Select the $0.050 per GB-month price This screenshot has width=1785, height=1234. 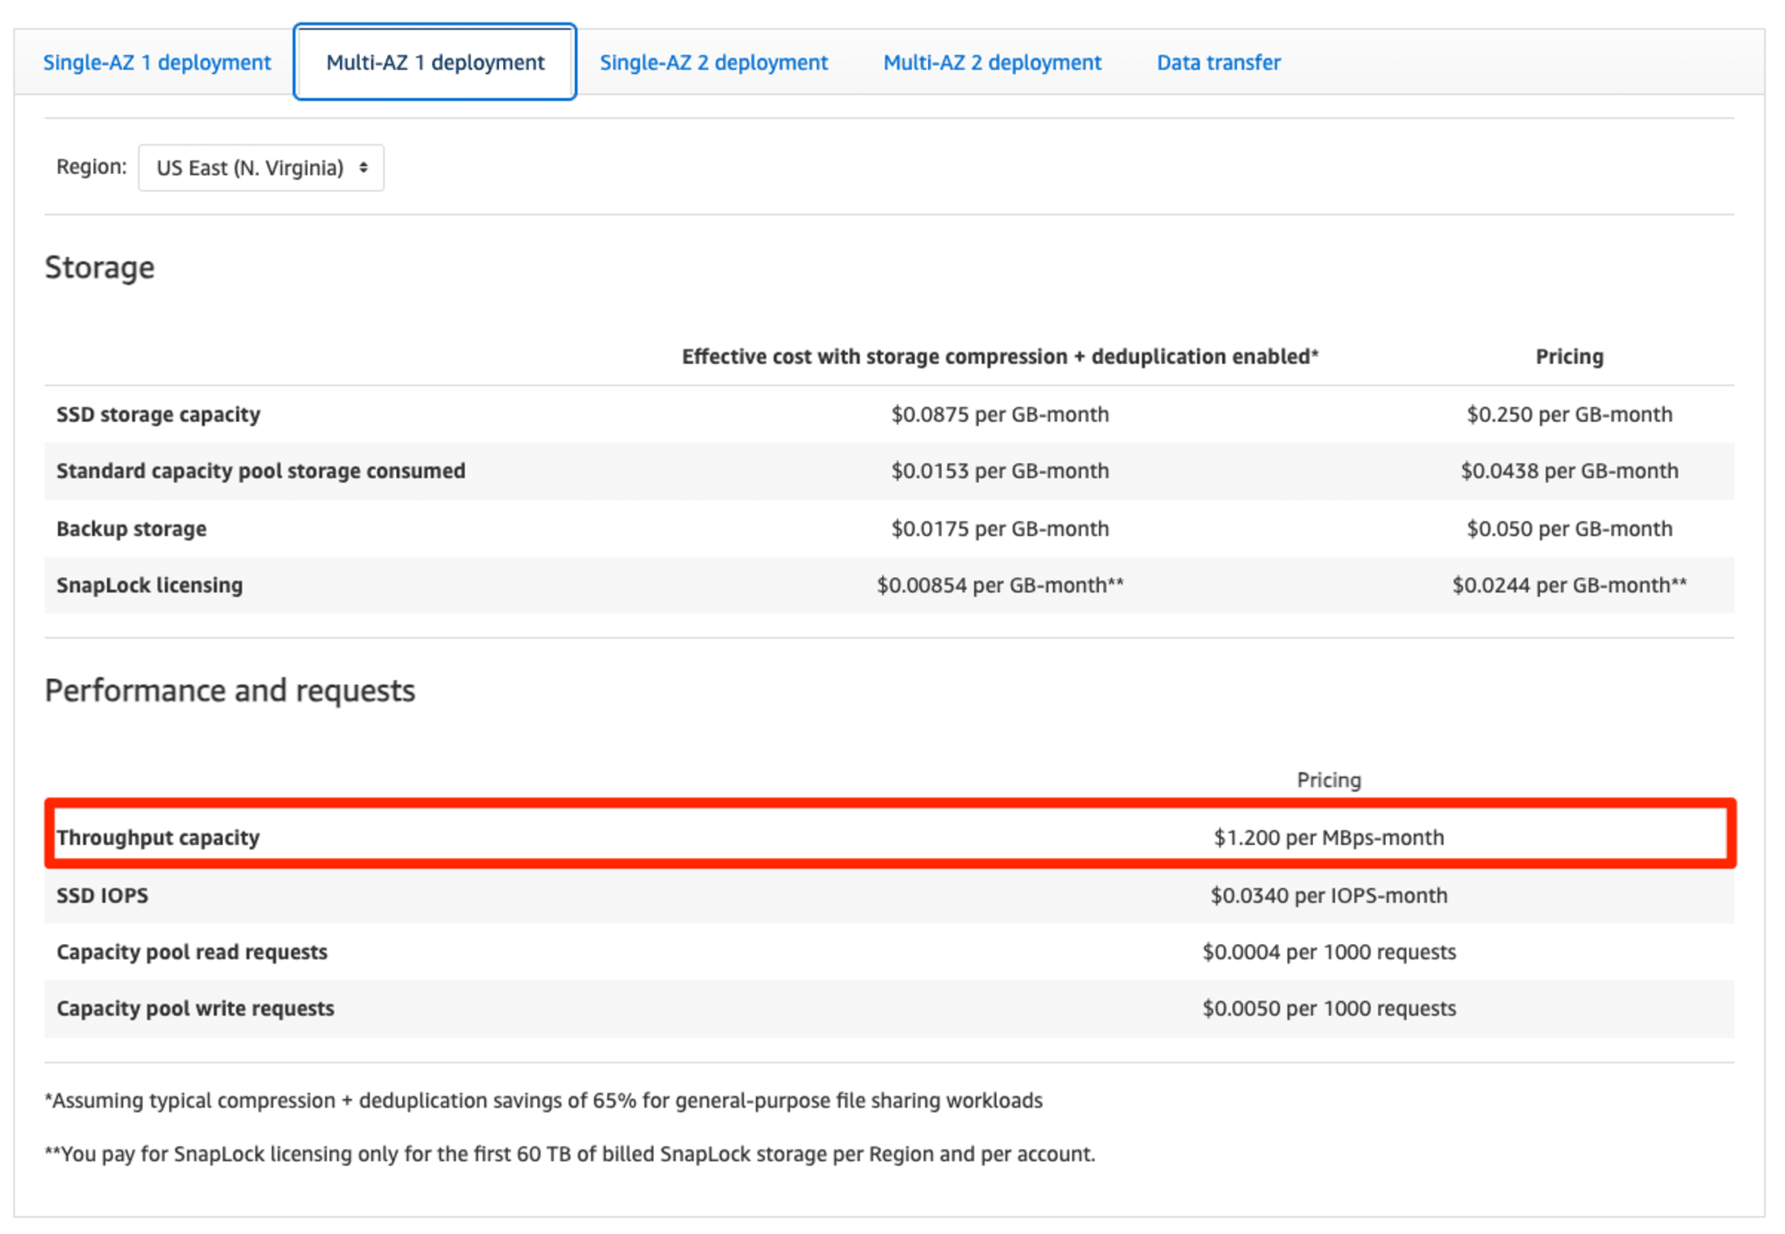(x=1569, y=528)
